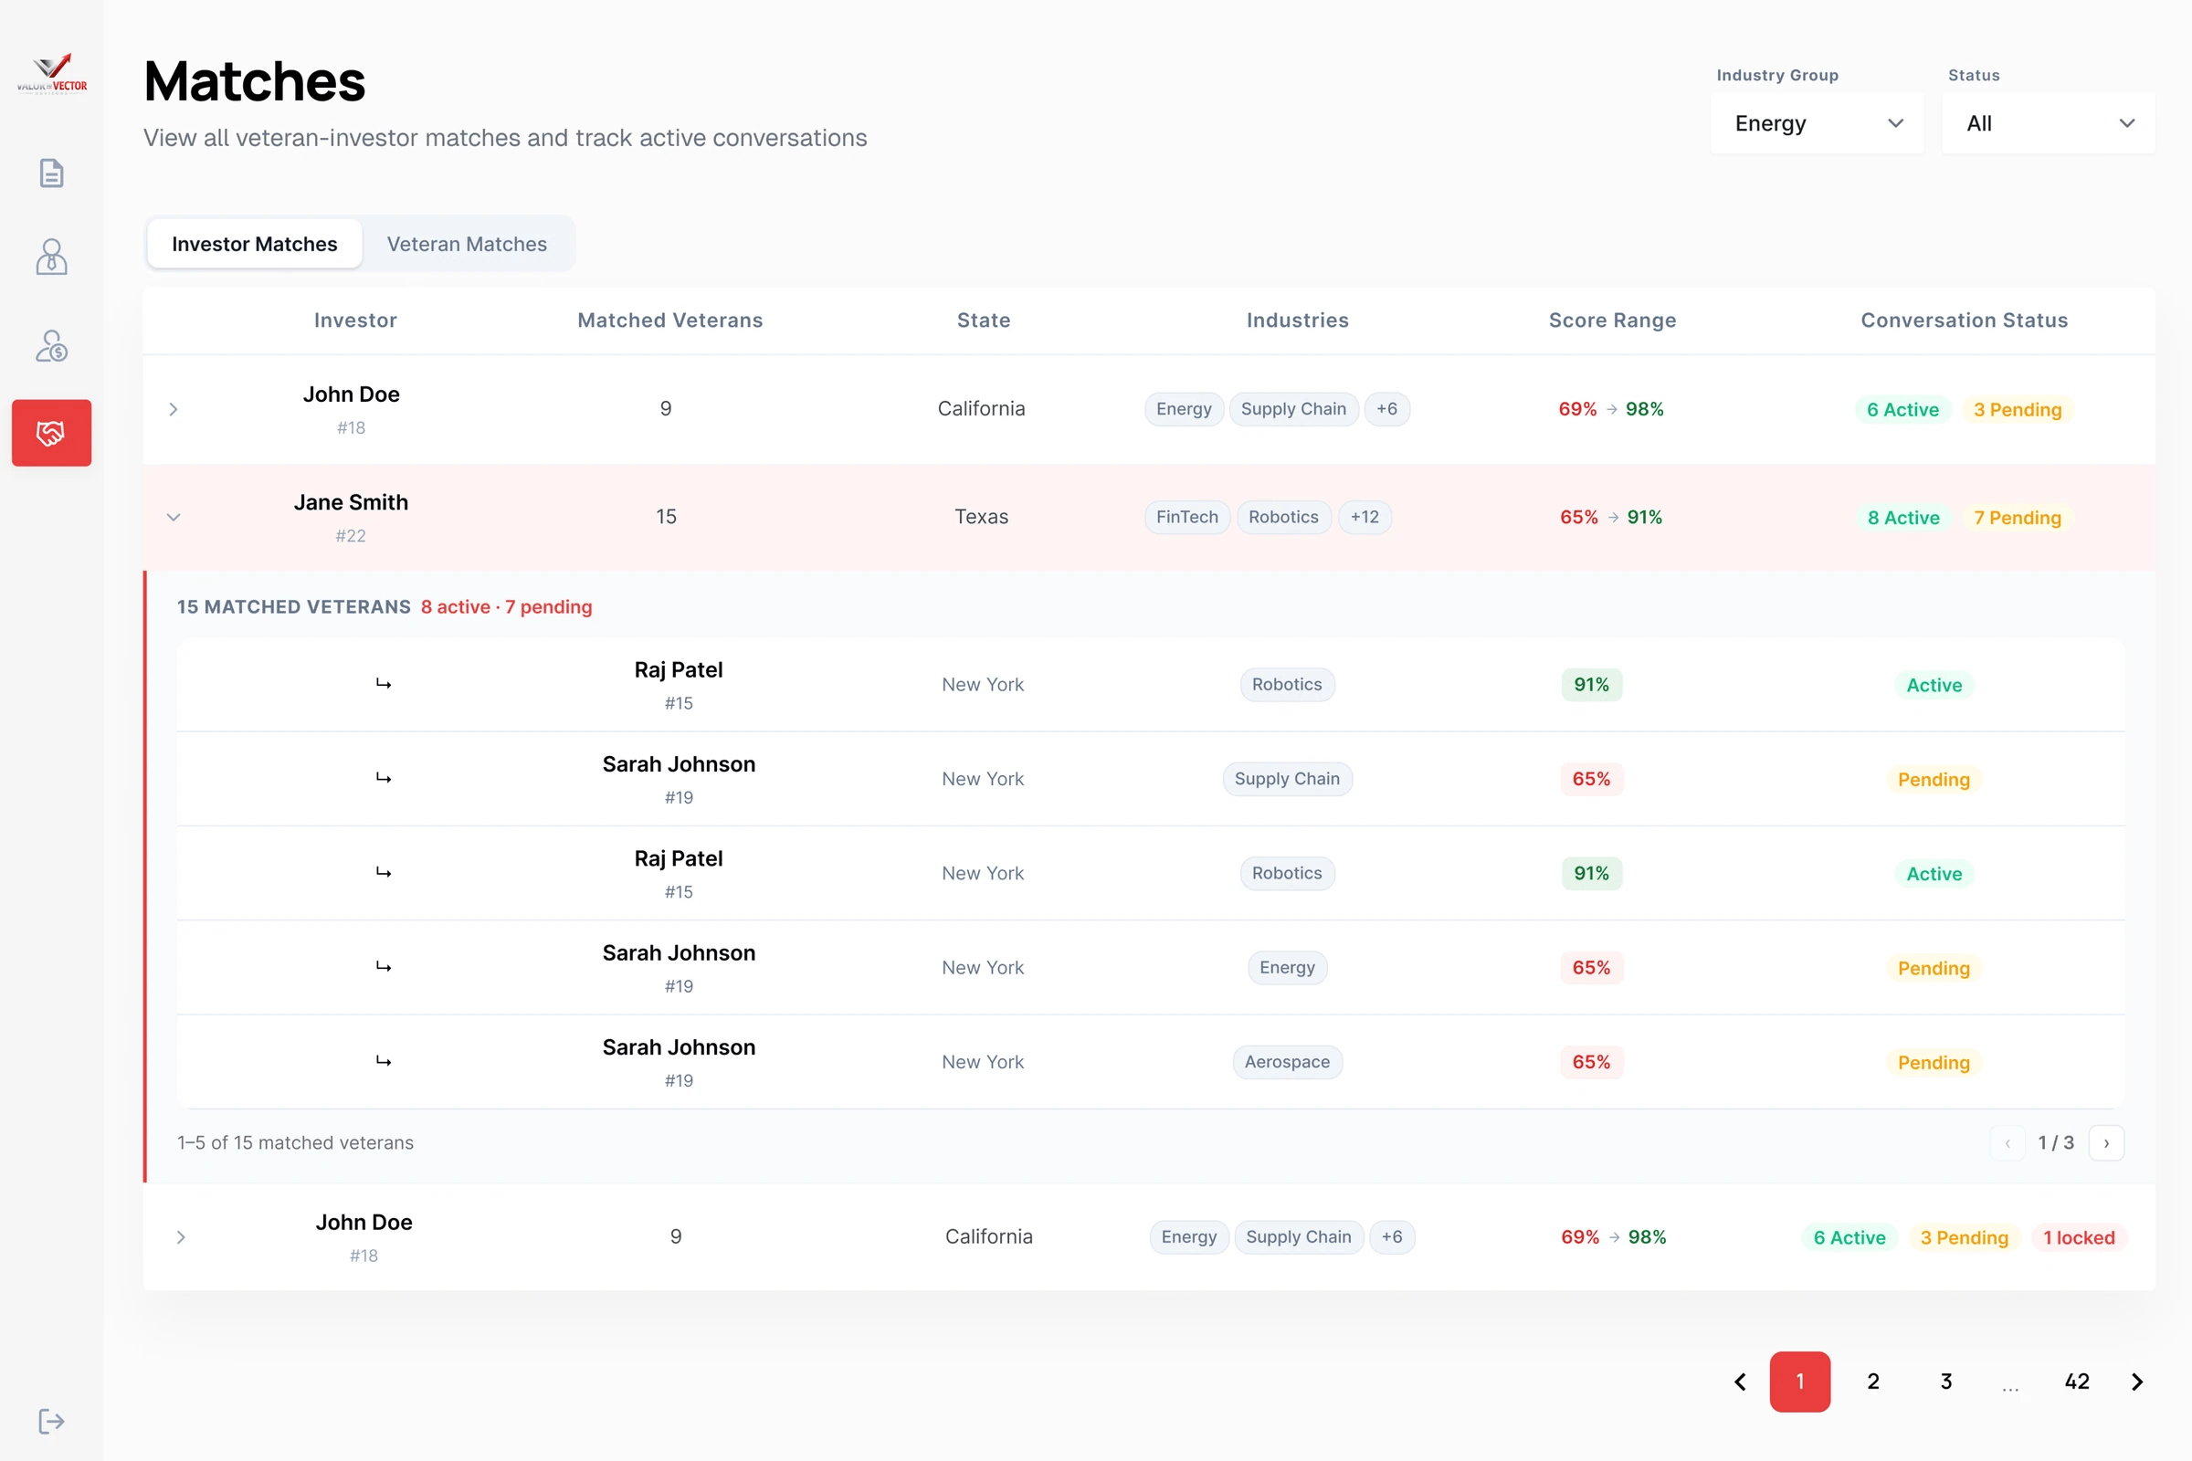Click the 8 Active badge in the Jane Smith row

(x=1903, y=518)
